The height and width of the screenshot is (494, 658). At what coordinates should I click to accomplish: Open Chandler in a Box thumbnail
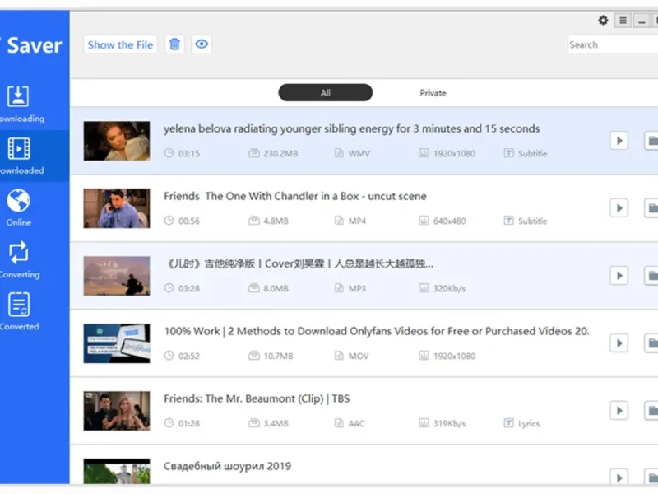tap(117, 208)
